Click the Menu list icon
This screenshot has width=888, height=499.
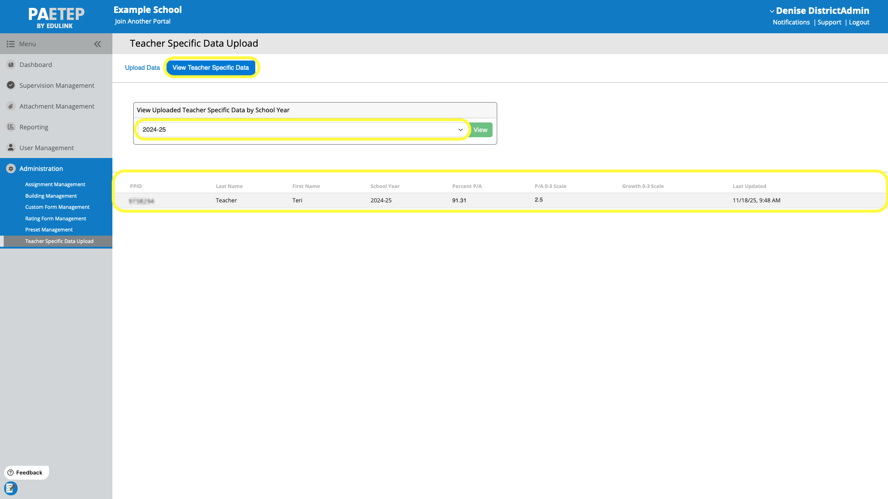click(x=10, y=44)
